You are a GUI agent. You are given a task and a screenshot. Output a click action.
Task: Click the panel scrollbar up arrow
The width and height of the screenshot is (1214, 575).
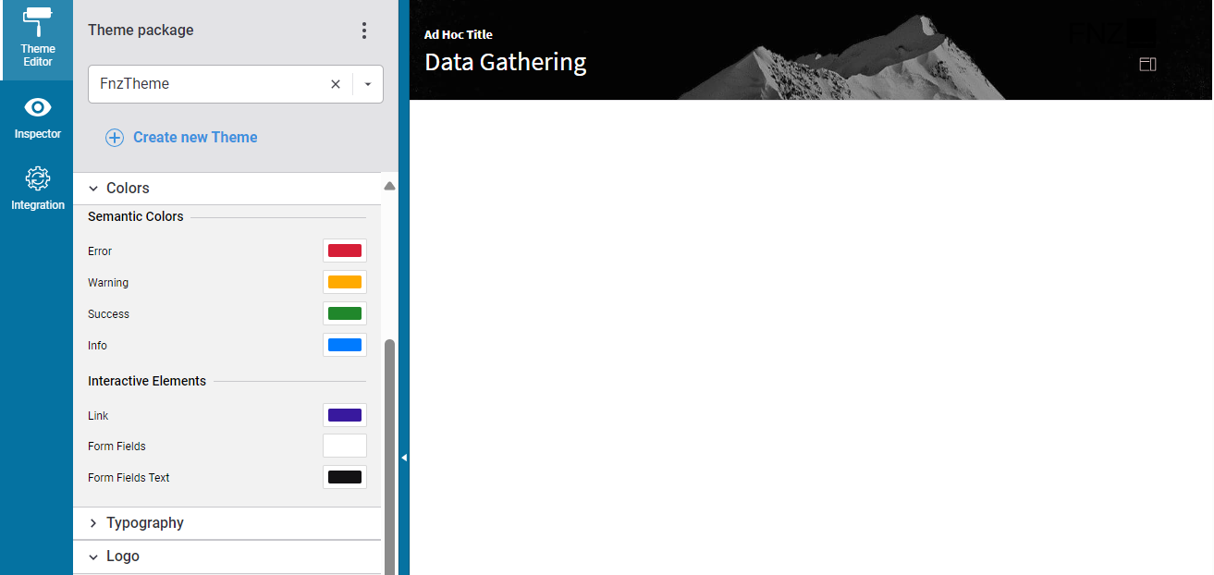389,186
